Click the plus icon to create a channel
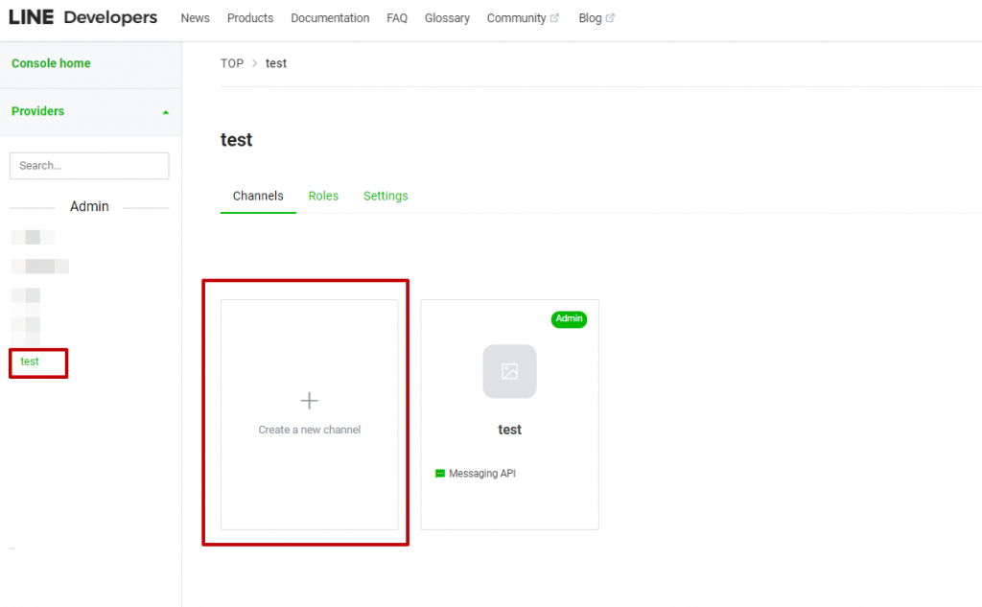 [x=309, y=400]
